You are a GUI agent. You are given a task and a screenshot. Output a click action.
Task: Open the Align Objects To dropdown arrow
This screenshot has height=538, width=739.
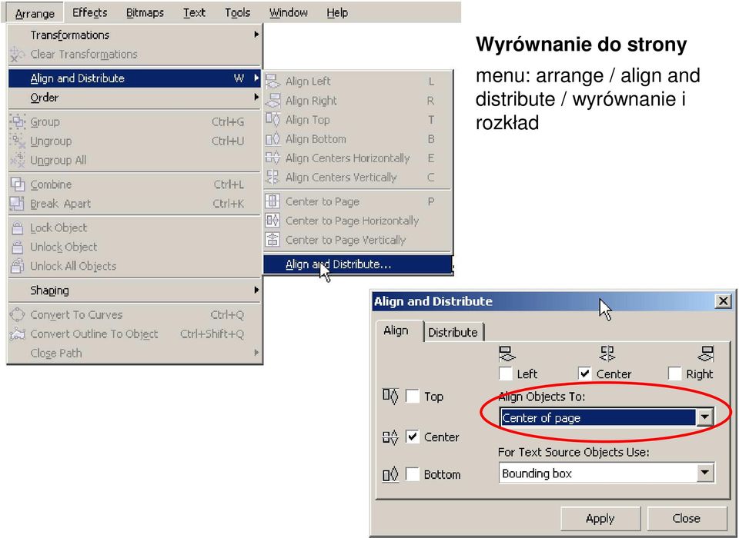click(704, 417)
